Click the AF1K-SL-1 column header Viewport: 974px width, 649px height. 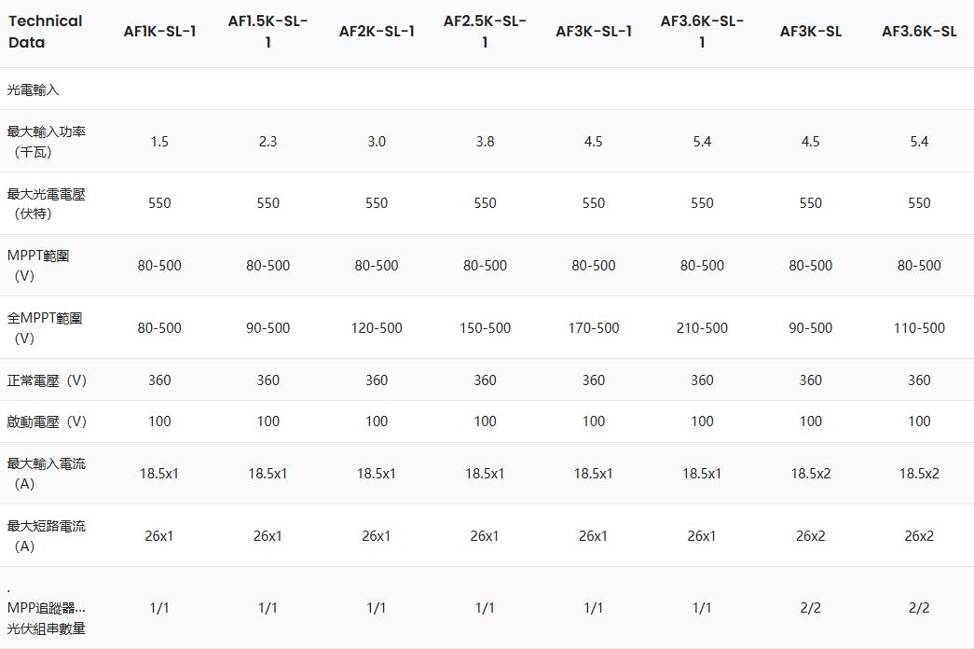point(159,32)
